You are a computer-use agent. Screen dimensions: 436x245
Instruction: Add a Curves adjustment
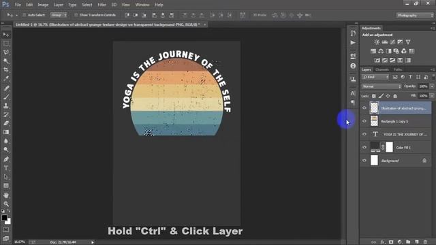point(392,42)
